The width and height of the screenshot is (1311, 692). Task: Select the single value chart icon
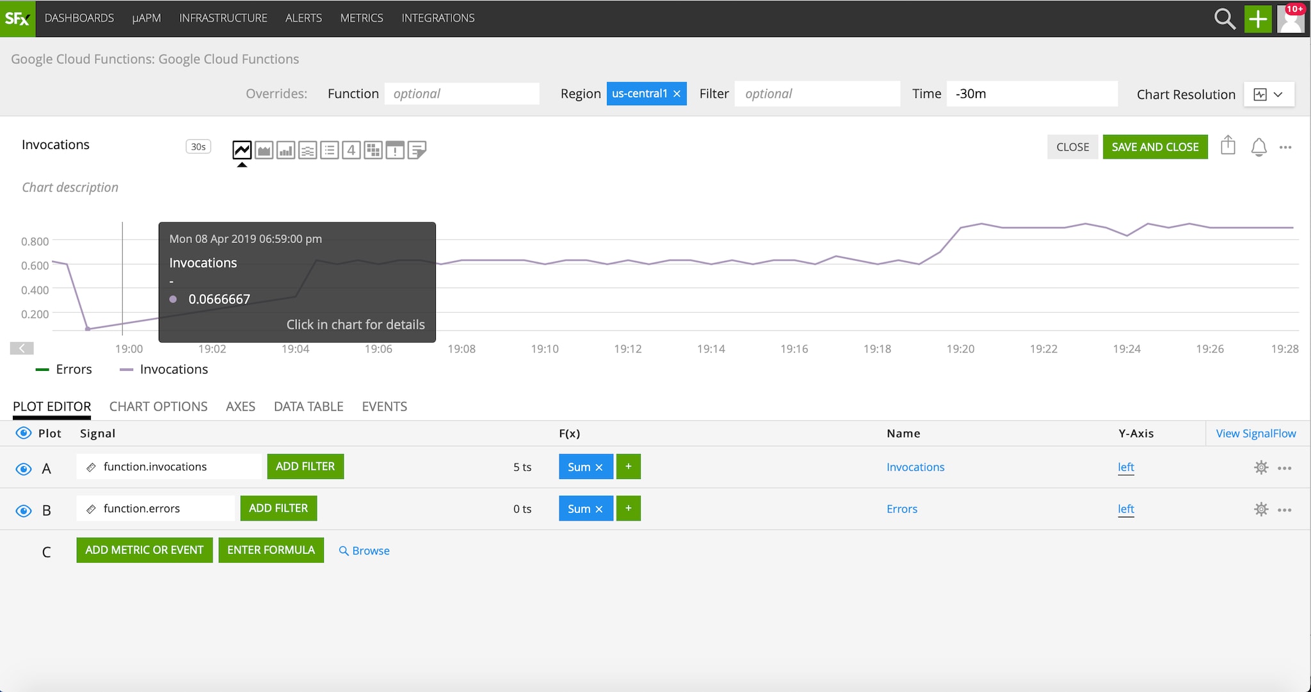coord(351,150)
